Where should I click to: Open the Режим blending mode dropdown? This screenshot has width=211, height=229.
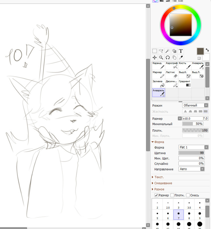point(195,105)
